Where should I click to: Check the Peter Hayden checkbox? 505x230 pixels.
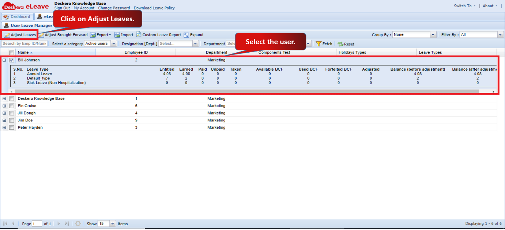tap(11, 128)
